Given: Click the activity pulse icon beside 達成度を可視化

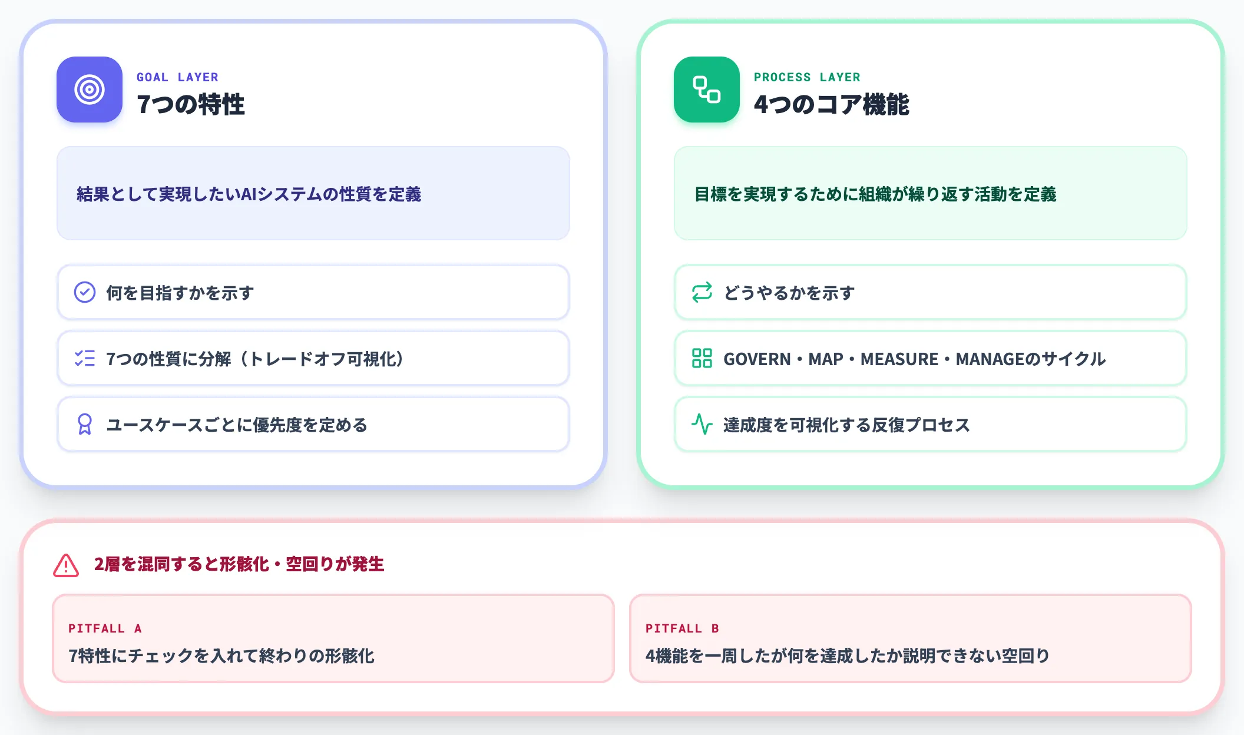Looking at the screenshot, I should pos(702,424).
